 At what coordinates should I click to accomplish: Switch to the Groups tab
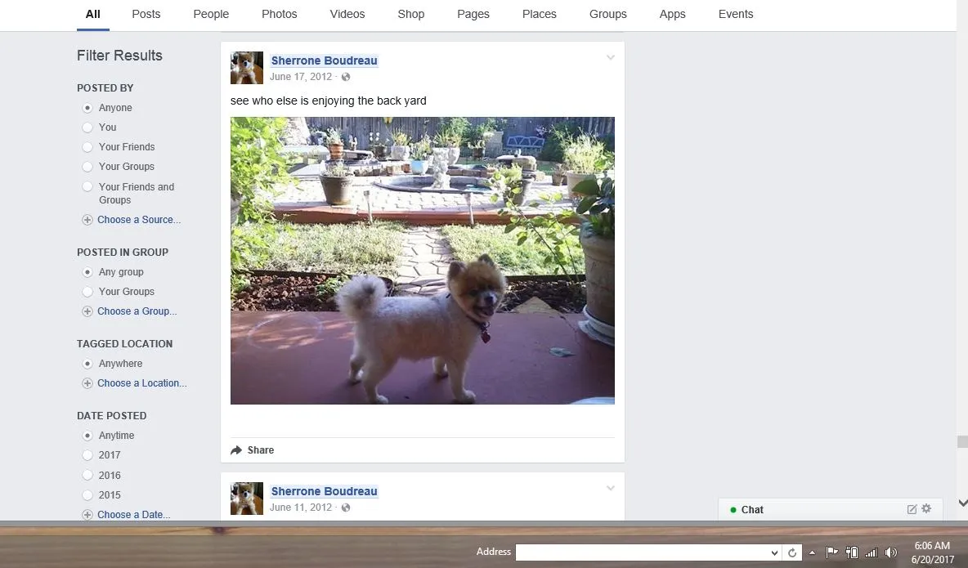pyautogui.click(x=608, y=14)
